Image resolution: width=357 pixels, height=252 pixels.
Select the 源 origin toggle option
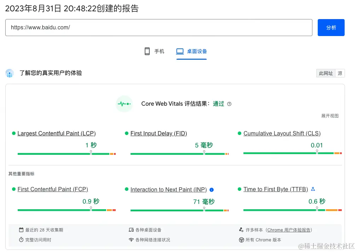(340, 73)
